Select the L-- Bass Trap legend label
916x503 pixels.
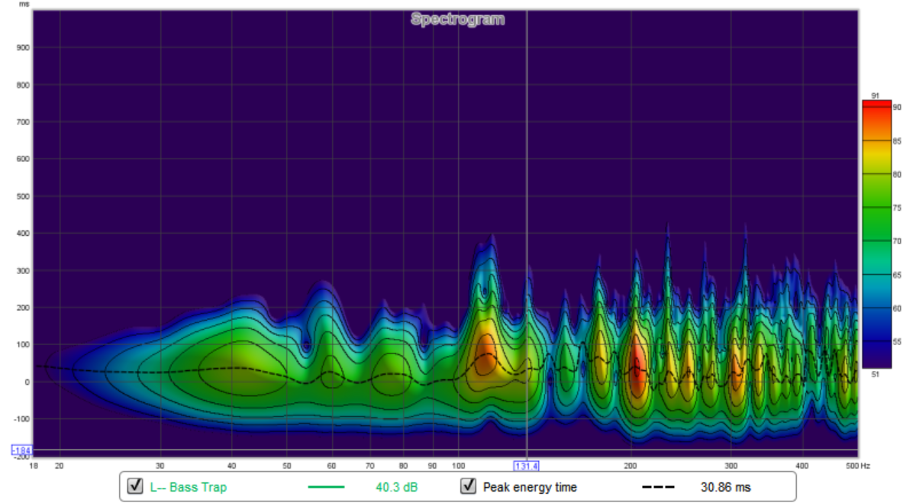click(x=188, y=487)
